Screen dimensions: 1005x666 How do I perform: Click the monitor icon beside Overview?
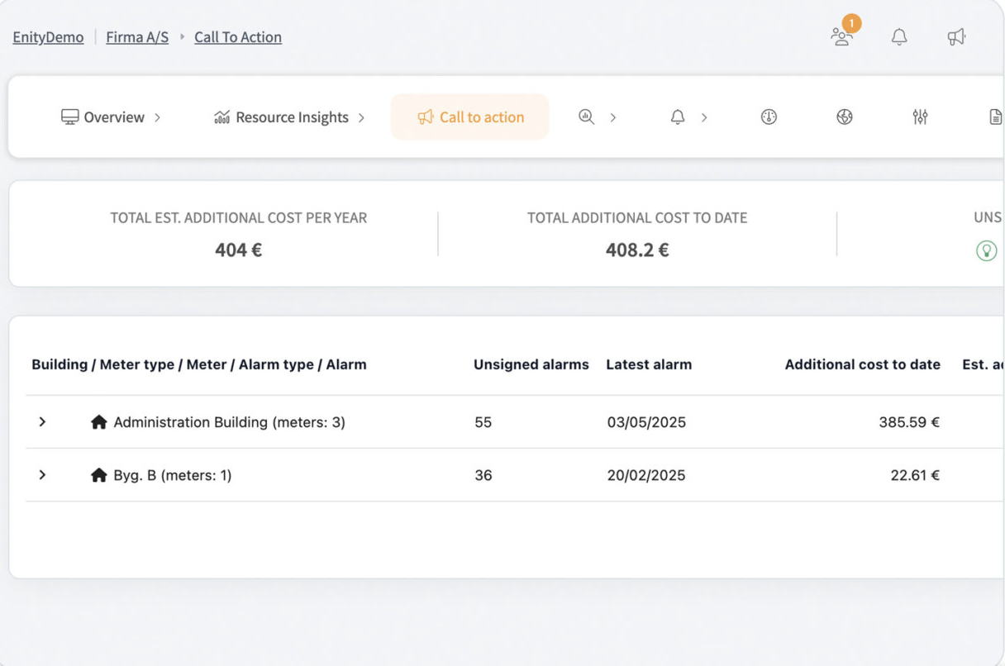[69, 117]
